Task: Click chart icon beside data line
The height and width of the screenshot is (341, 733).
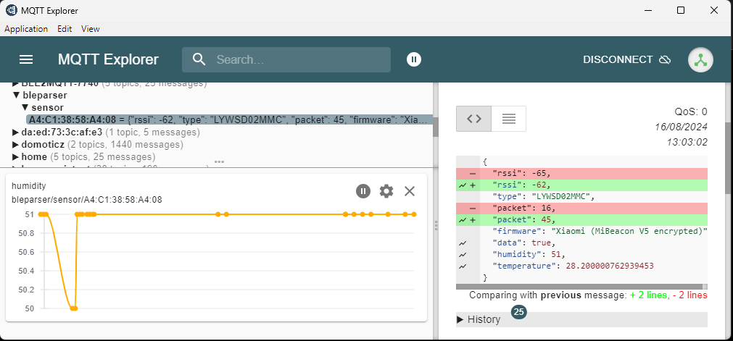Action: [x=463, y=243]
